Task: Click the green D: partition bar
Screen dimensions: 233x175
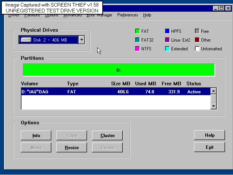Action: click(x=119, y=70)
